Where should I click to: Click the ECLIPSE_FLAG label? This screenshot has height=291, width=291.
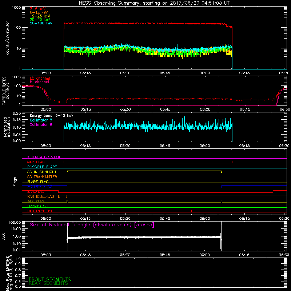[40, 187]
